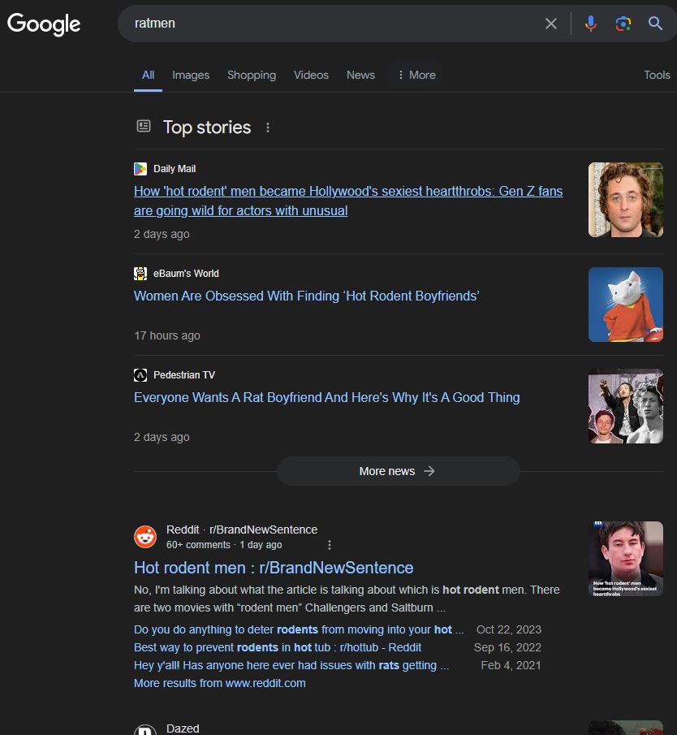
Task: Clear the search query with the X icon
Action: [551, 24]
